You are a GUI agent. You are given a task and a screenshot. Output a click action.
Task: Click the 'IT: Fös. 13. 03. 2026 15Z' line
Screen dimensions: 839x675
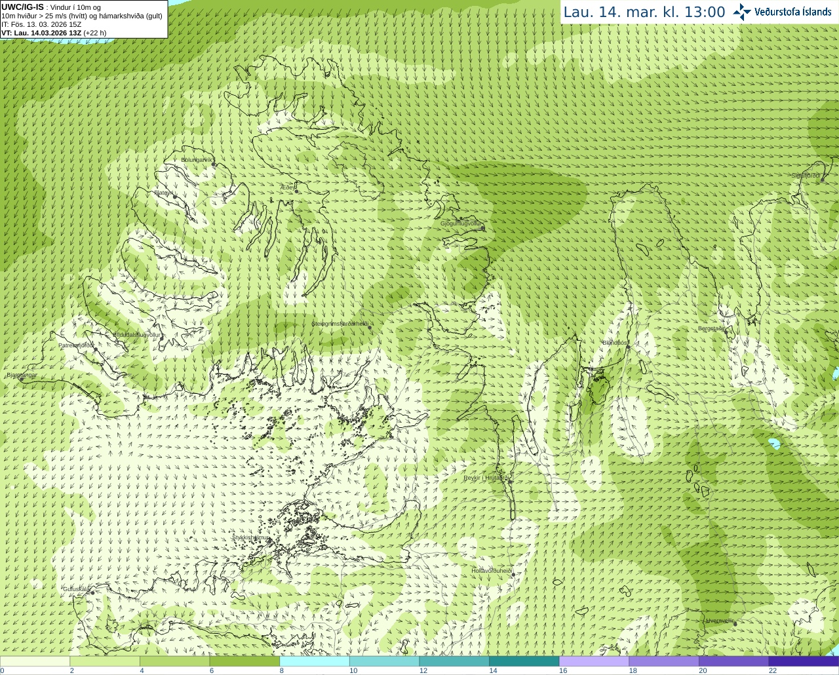coord(41,24)
